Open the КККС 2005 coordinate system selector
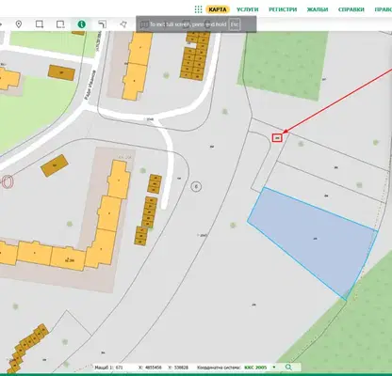This screenshot has width=392, height=376. (x=255, y=368)
